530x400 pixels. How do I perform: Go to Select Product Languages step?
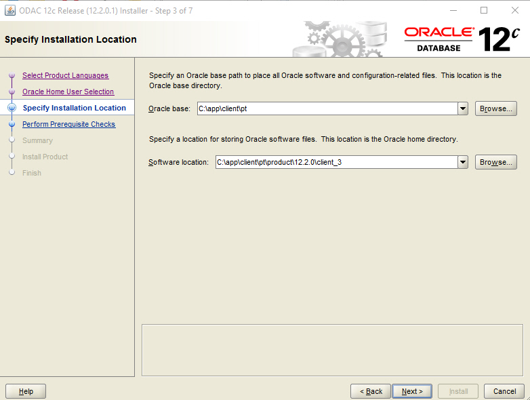point(66,75)
